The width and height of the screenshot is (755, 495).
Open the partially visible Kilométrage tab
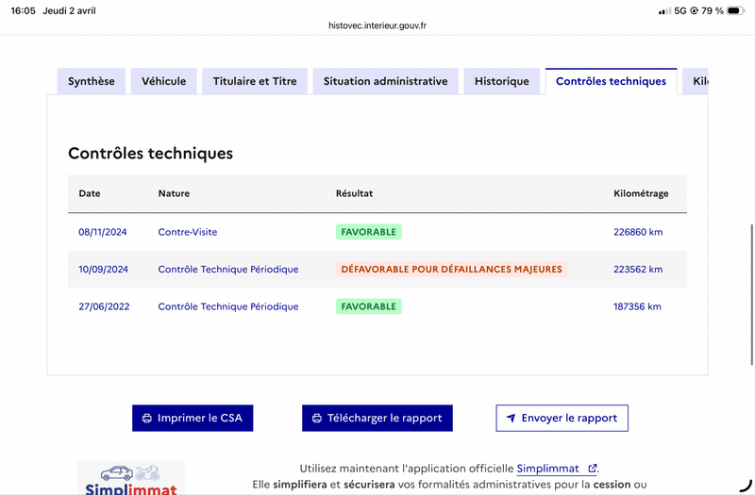point(696,81)
